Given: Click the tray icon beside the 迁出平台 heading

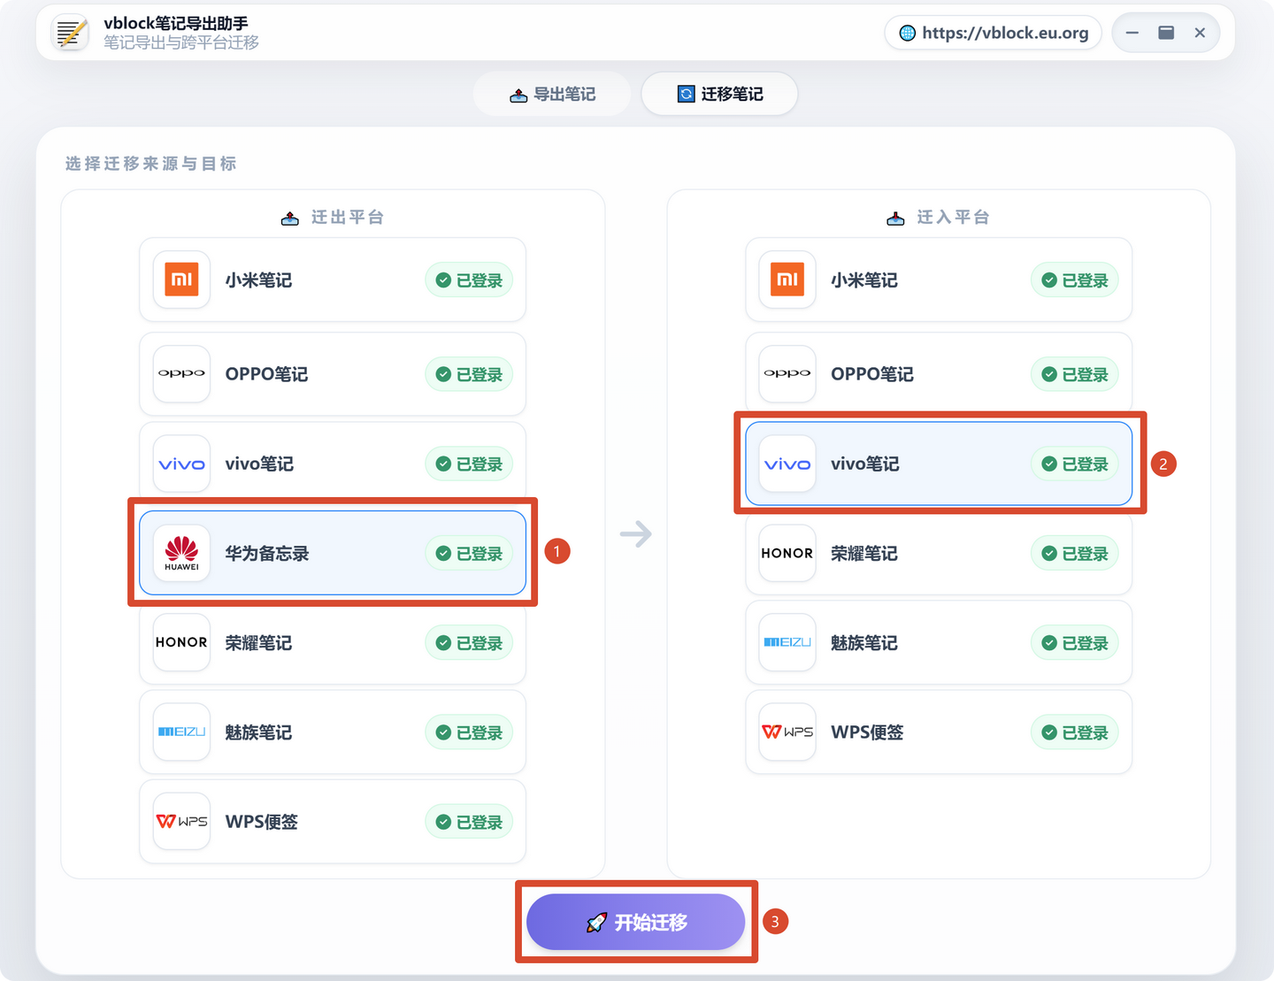Looking at the screenshot, I should pyautogui.click(x=290, y=218).
